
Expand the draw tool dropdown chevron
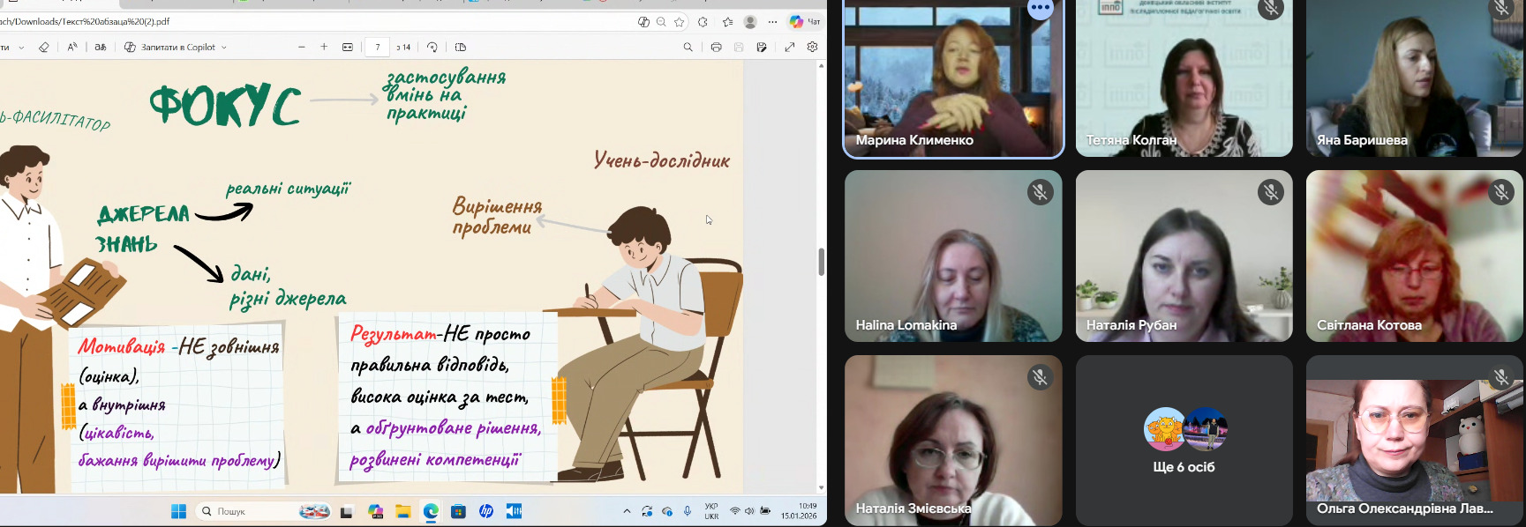(x=21, y=48)
